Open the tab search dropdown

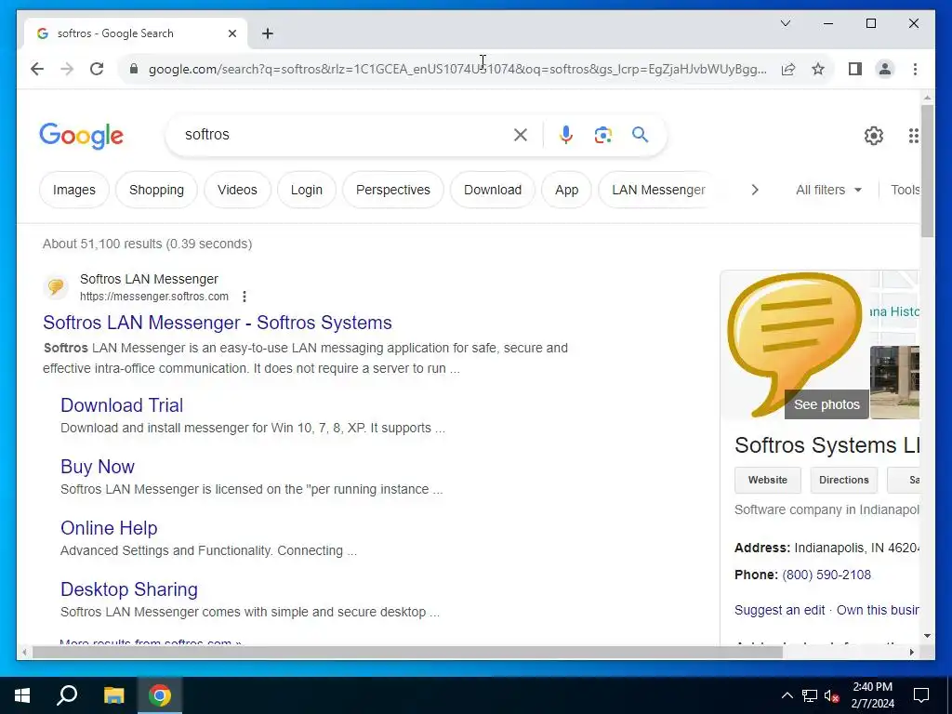tap(785, 23)
